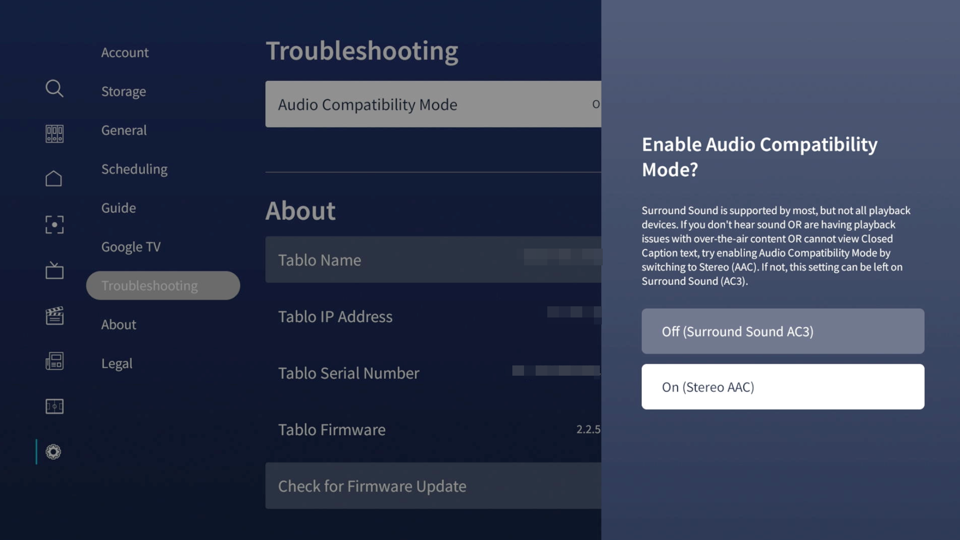Viewport: 960px width, 540px height.
Task: Select the Tablo Serial Number row
Action: [433, 372]
